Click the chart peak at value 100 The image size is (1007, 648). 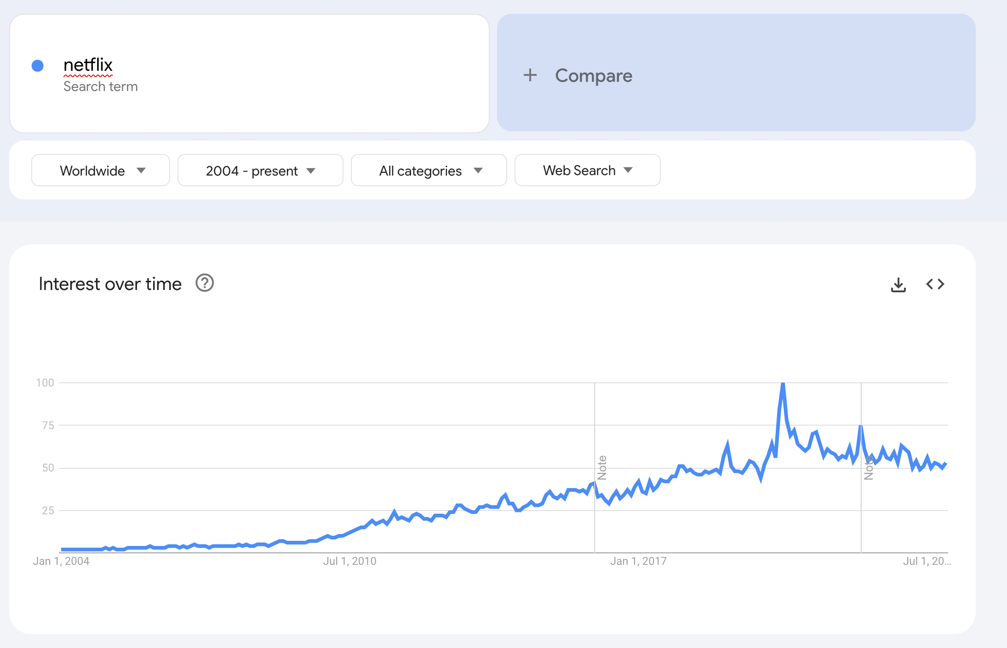(x=783, y=383)
